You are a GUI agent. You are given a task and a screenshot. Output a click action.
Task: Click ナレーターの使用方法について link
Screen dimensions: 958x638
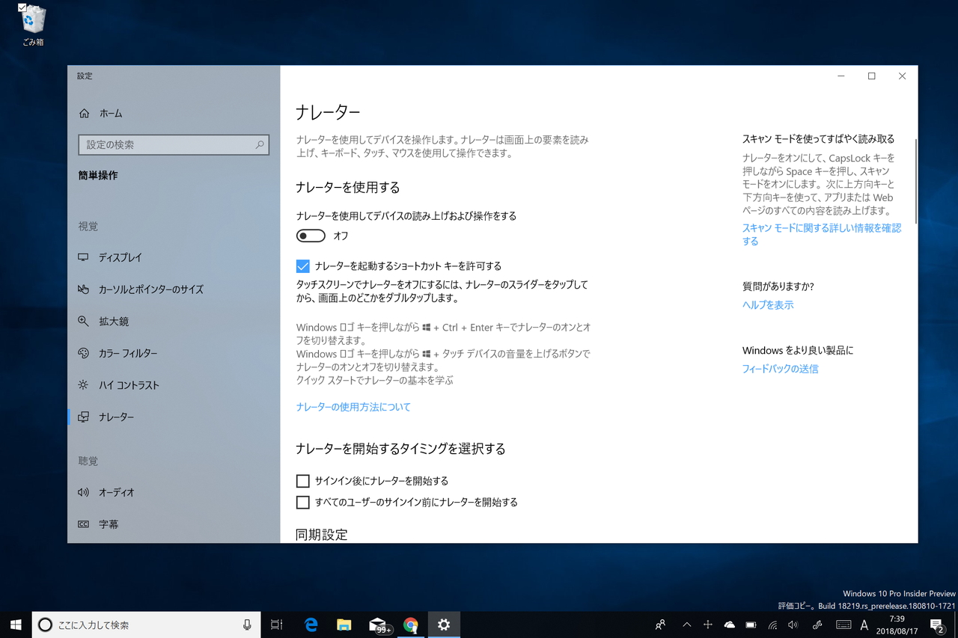(x=353, y=406)
